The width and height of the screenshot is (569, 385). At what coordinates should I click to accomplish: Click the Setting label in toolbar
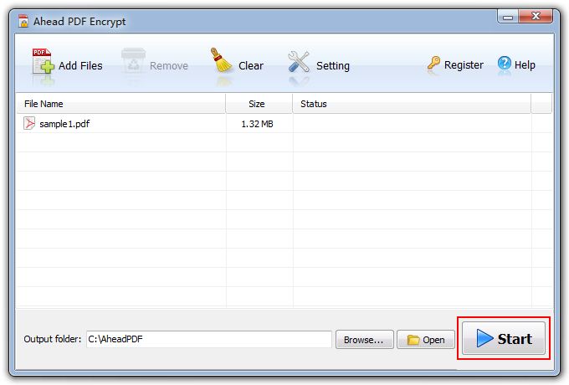point(333,66)
